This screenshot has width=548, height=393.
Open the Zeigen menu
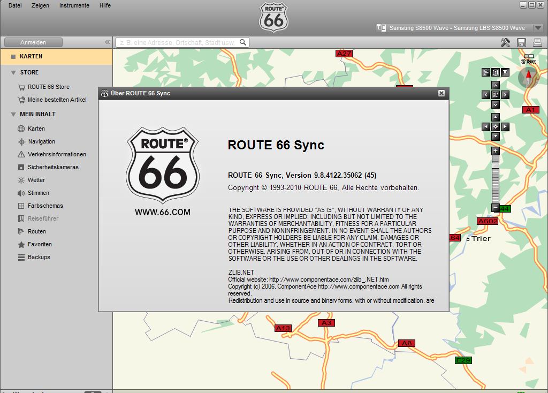tap(40, 5)
